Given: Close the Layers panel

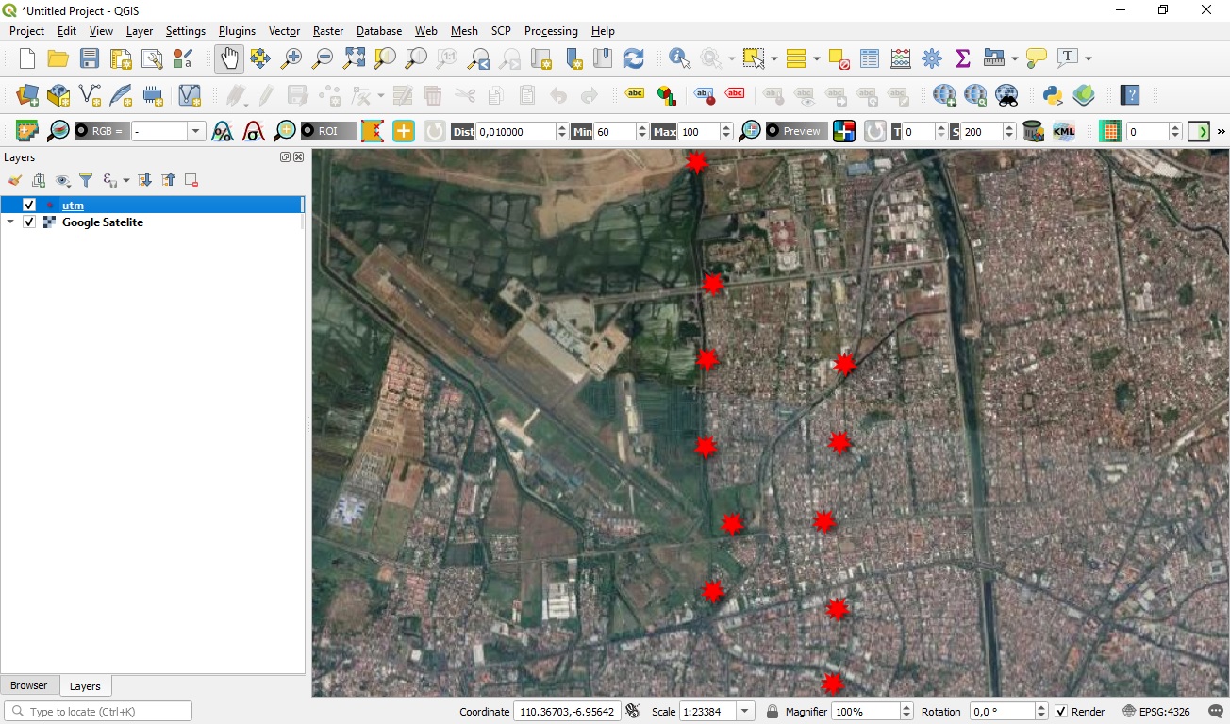Looking at the screenshot, I should click(299, 157).
